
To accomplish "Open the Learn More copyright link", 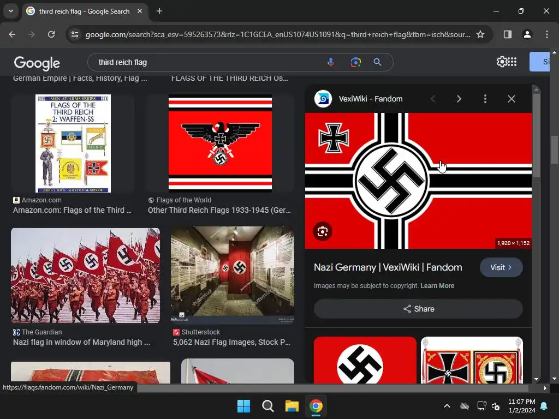I will (437, 286).
